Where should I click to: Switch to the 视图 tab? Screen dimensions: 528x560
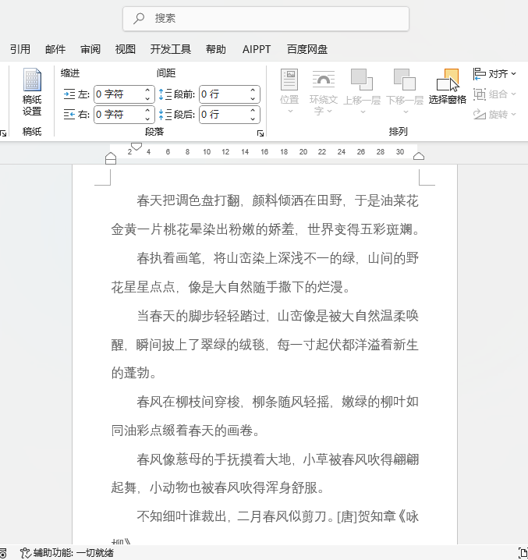126,49
